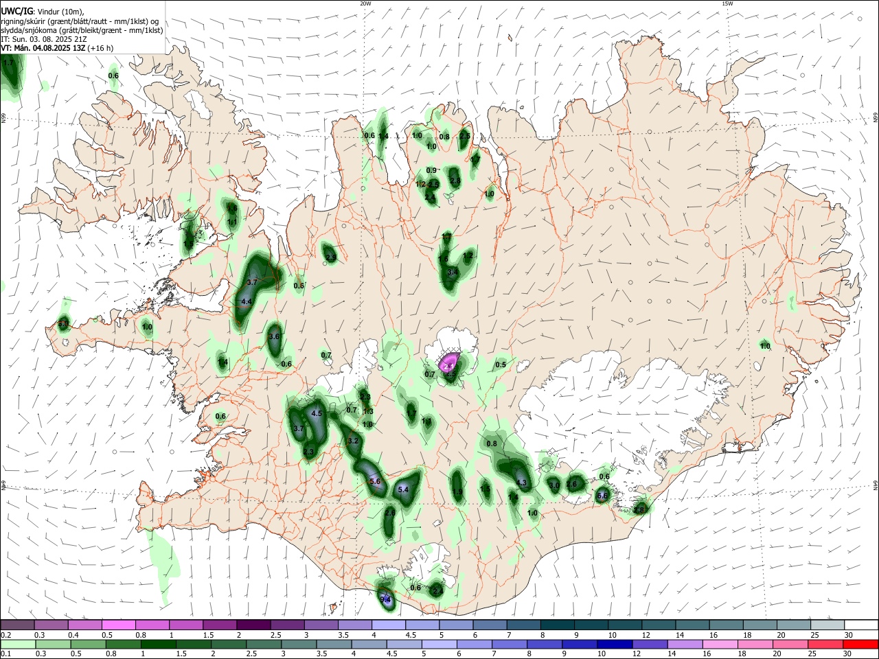Select the purple 2.1 snowfall cell on the glacier
The image size is (879, 659).
point(449,362)
